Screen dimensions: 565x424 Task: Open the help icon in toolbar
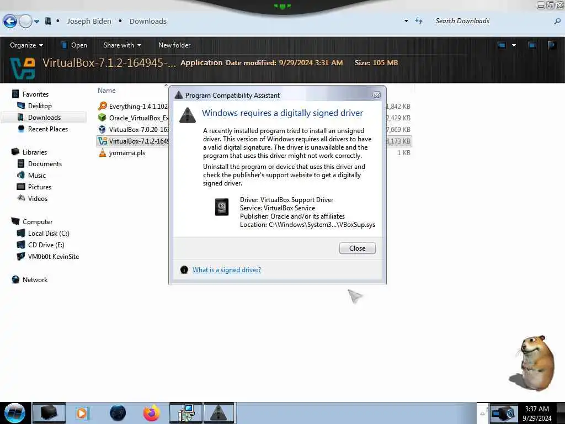552,45
